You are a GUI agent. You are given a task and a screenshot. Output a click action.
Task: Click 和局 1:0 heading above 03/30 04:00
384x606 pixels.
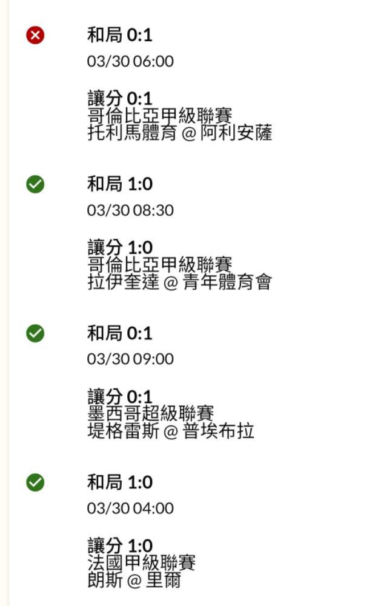point(120,482)
